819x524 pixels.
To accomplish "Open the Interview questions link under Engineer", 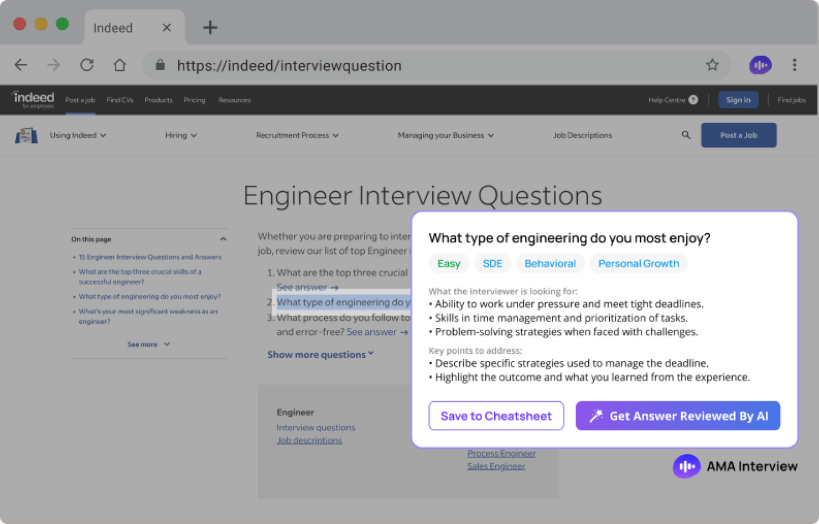I will click(316, 428).
